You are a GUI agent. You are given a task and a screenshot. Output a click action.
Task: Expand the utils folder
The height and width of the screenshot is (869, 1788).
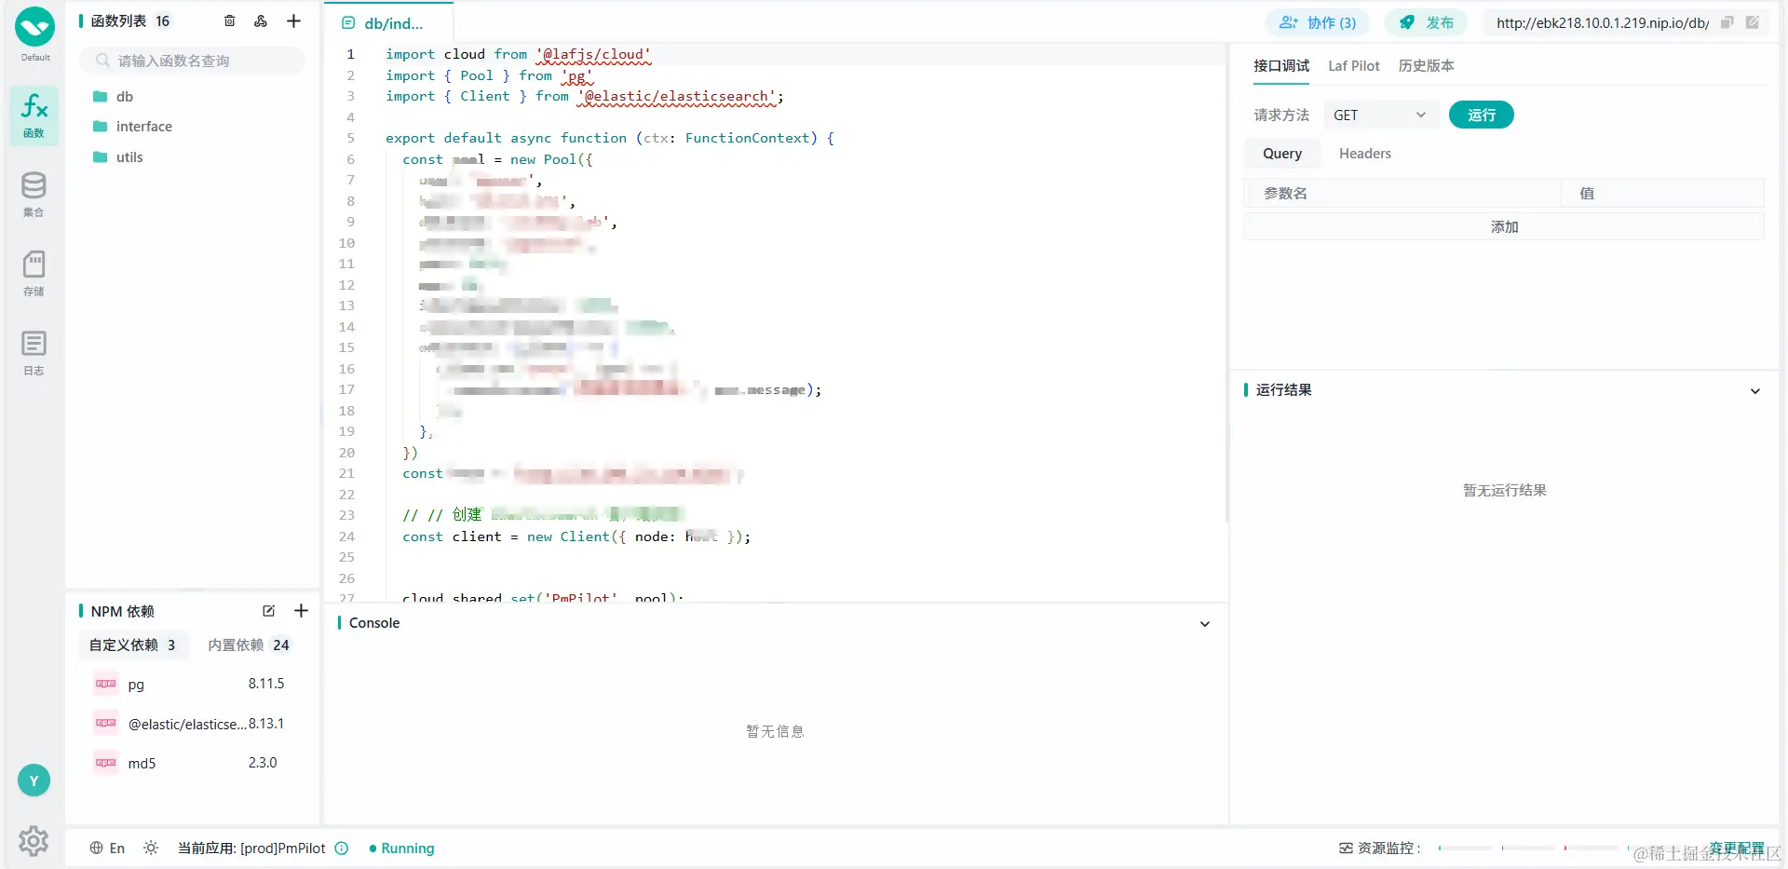coord(129,157)
